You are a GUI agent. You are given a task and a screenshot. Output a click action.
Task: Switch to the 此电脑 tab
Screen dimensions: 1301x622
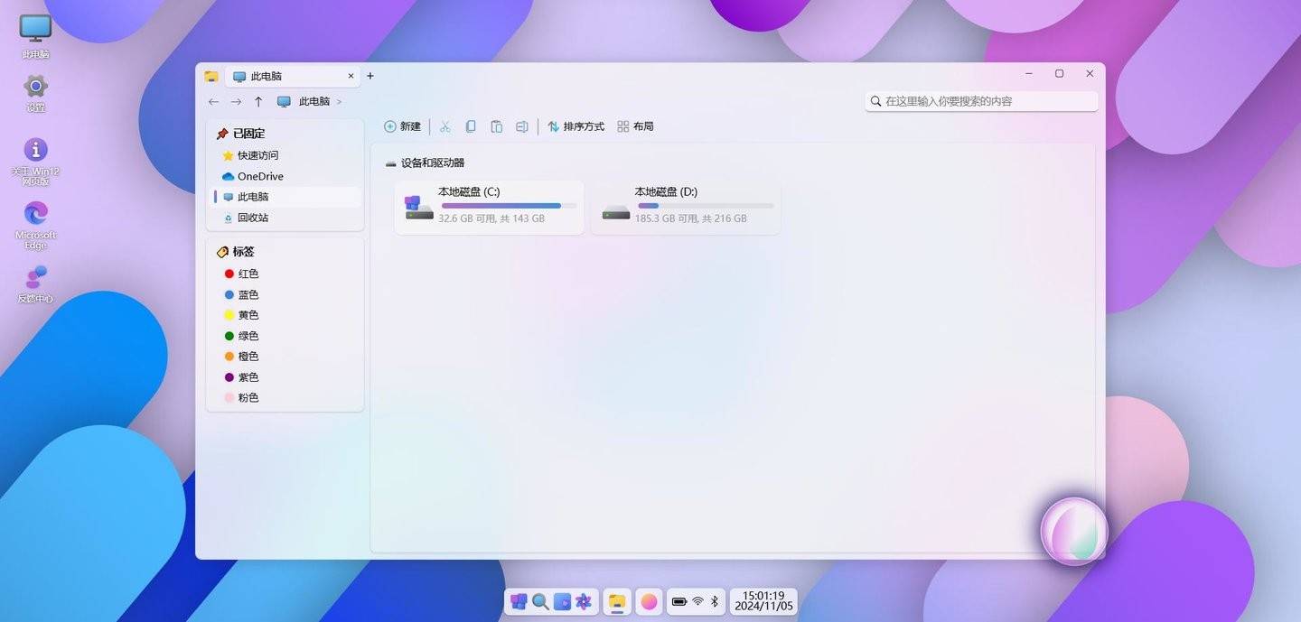coord(292,77)
